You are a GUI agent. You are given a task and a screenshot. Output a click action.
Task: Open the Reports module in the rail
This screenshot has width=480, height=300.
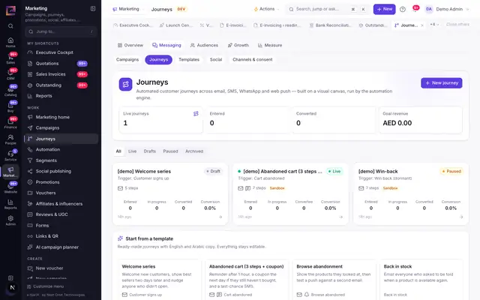tap(10, 204)
